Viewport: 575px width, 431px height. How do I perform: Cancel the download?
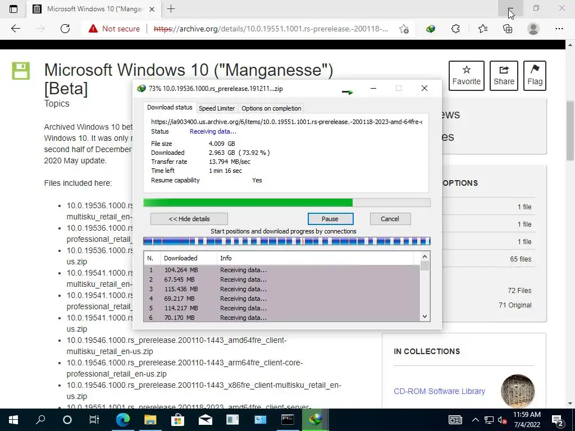pyautogui.click(x=390, y=219)
